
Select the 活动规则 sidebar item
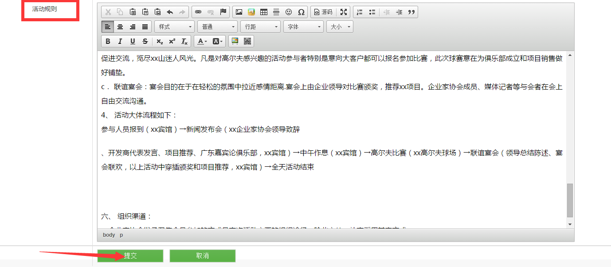tap(44, 9)
